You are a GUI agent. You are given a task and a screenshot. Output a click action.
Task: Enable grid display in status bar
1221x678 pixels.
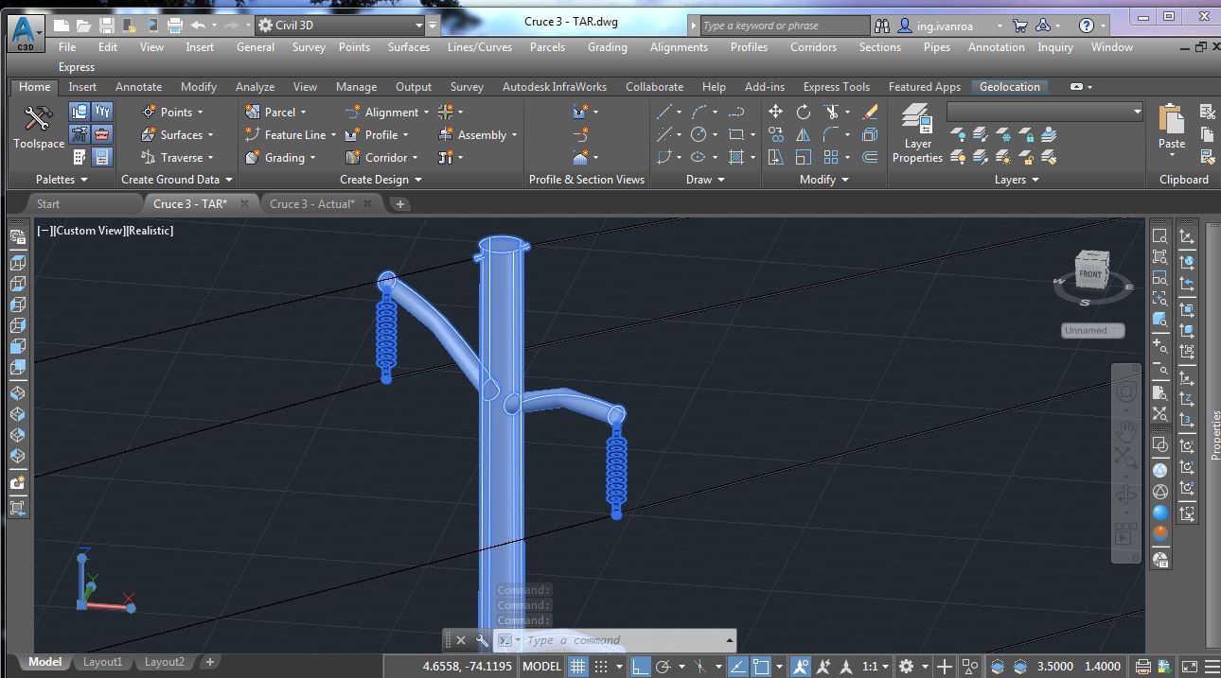(578, 666)
